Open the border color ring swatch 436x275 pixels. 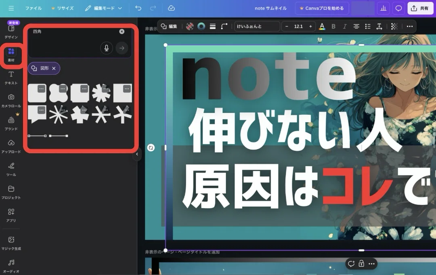[201, 26]
